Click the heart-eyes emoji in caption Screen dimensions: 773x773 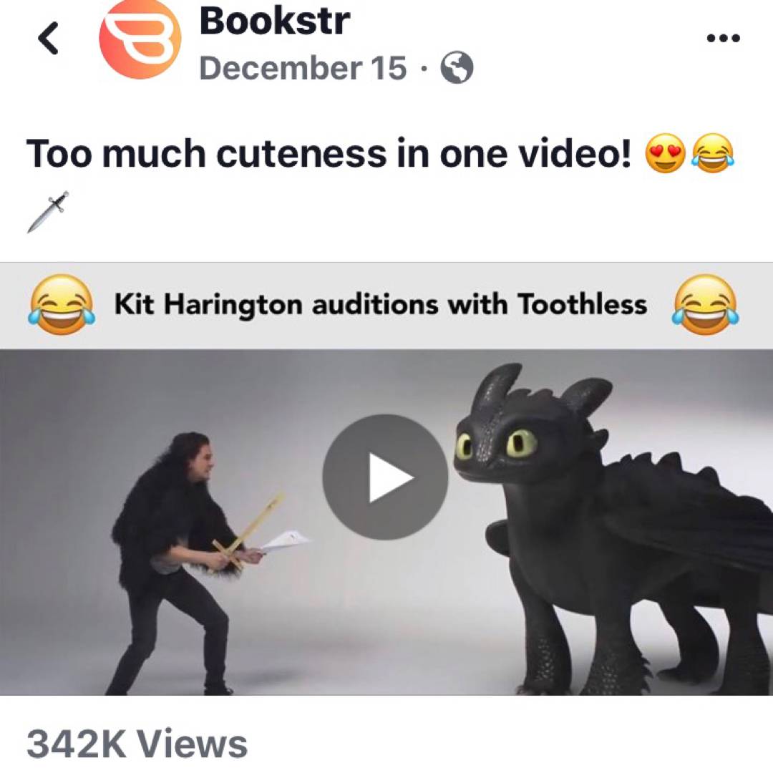pos(665,153)
